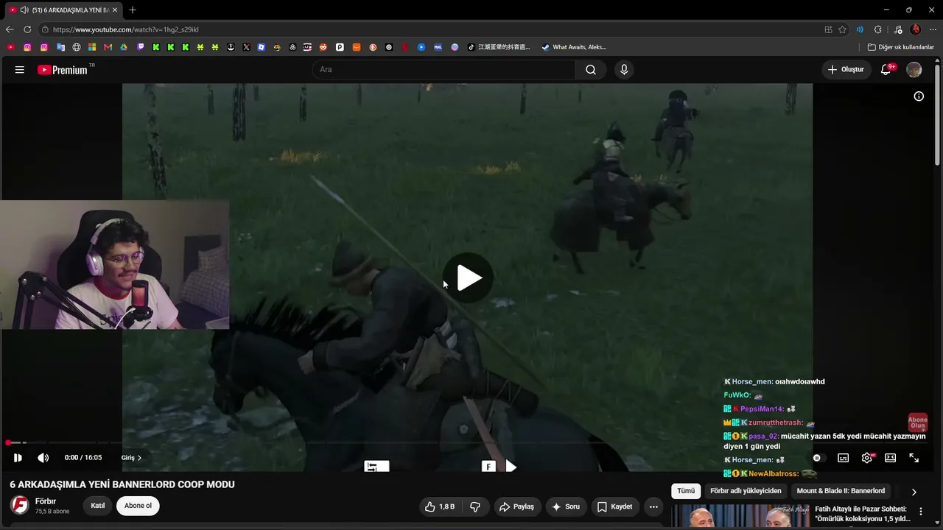Viewport: 943px width, 530px height.
Task: Open more actions menu under the video
Action: point(653,506)
